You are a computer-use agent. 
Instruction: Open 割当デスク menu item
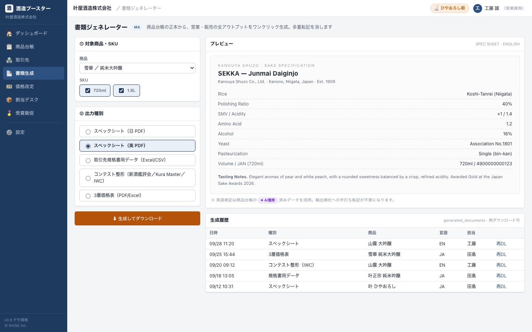[x=34, y=100]
